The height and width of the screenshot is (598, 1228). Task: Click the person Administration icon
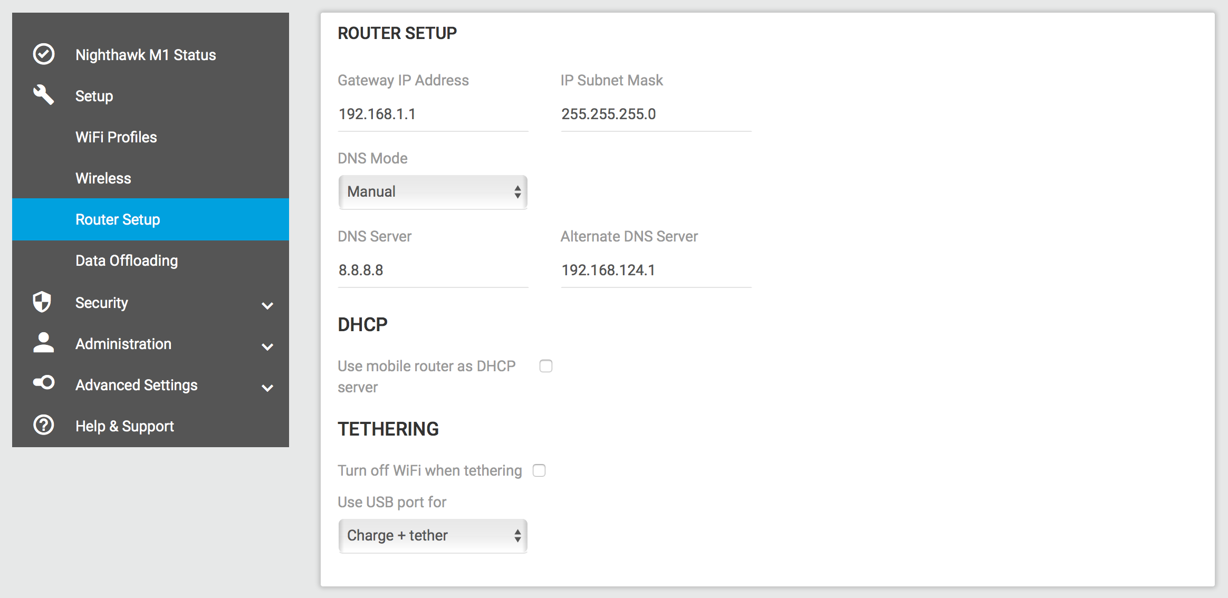[x=42, y=343]
